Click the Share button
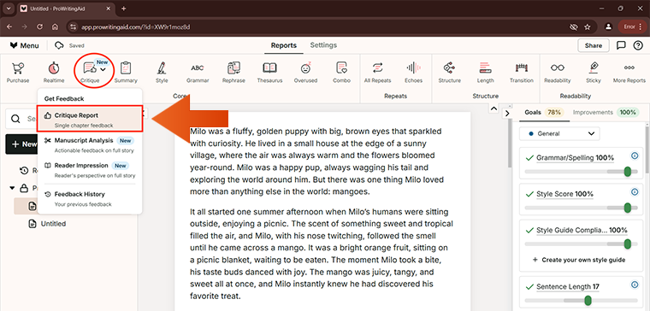Viewport: 650px width, 311px height. [594, 46]
